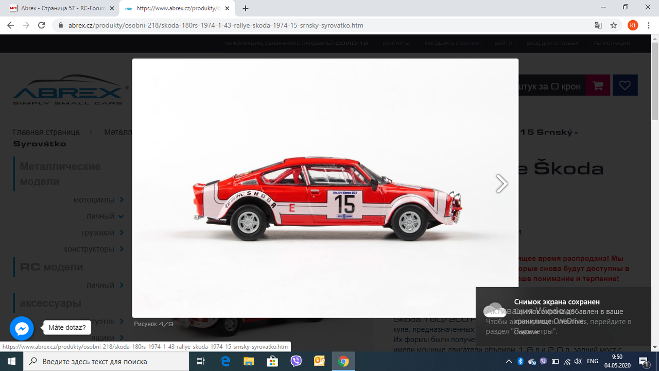659x371 pixels.
Task: Show next image with the right arrow
Action: tap(501, 183)
